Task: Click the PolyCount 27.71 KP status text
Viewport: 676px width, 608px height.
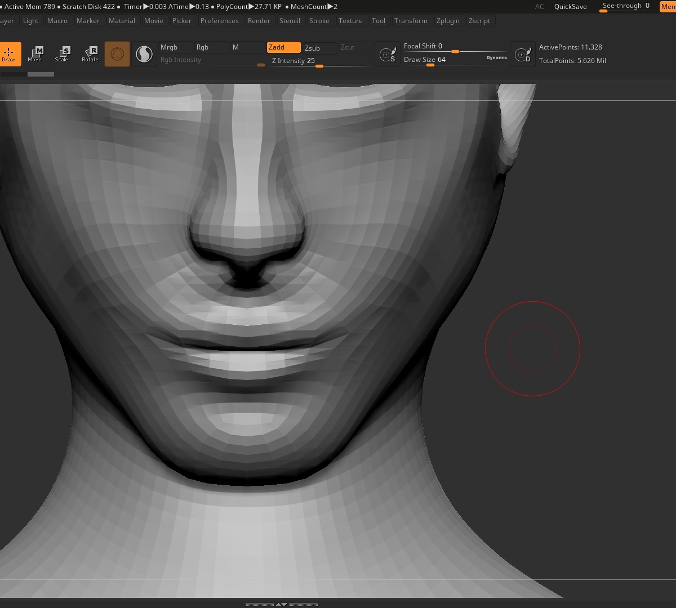Action: 249,7
